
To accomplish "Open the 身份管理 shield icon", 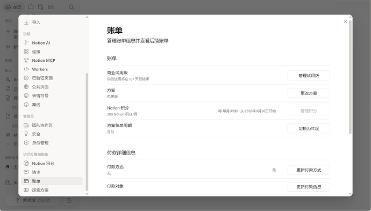I will point(26,143).
